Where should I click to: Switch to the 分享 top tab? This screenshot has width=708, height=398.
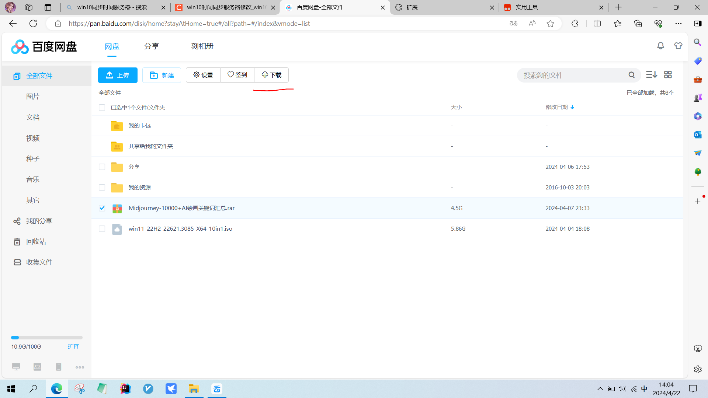(151, 46)
